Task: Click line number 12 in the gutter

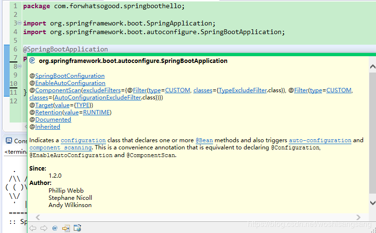Action: pyautogui.click(x=13, y=101)
